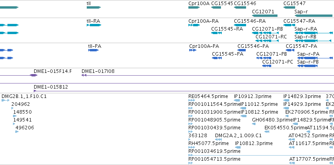This screenshot has height=165, width=334.
Task: Click the GH06480.3prime EST glyph
Action: pyautogui.click(x=254, y=124)
